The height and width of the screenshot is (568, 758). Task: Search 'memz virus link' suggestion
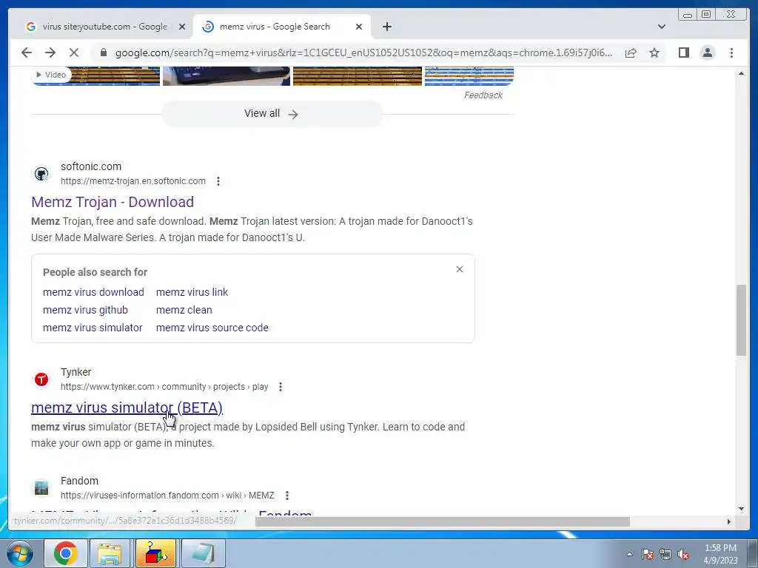tap(192, 292)
